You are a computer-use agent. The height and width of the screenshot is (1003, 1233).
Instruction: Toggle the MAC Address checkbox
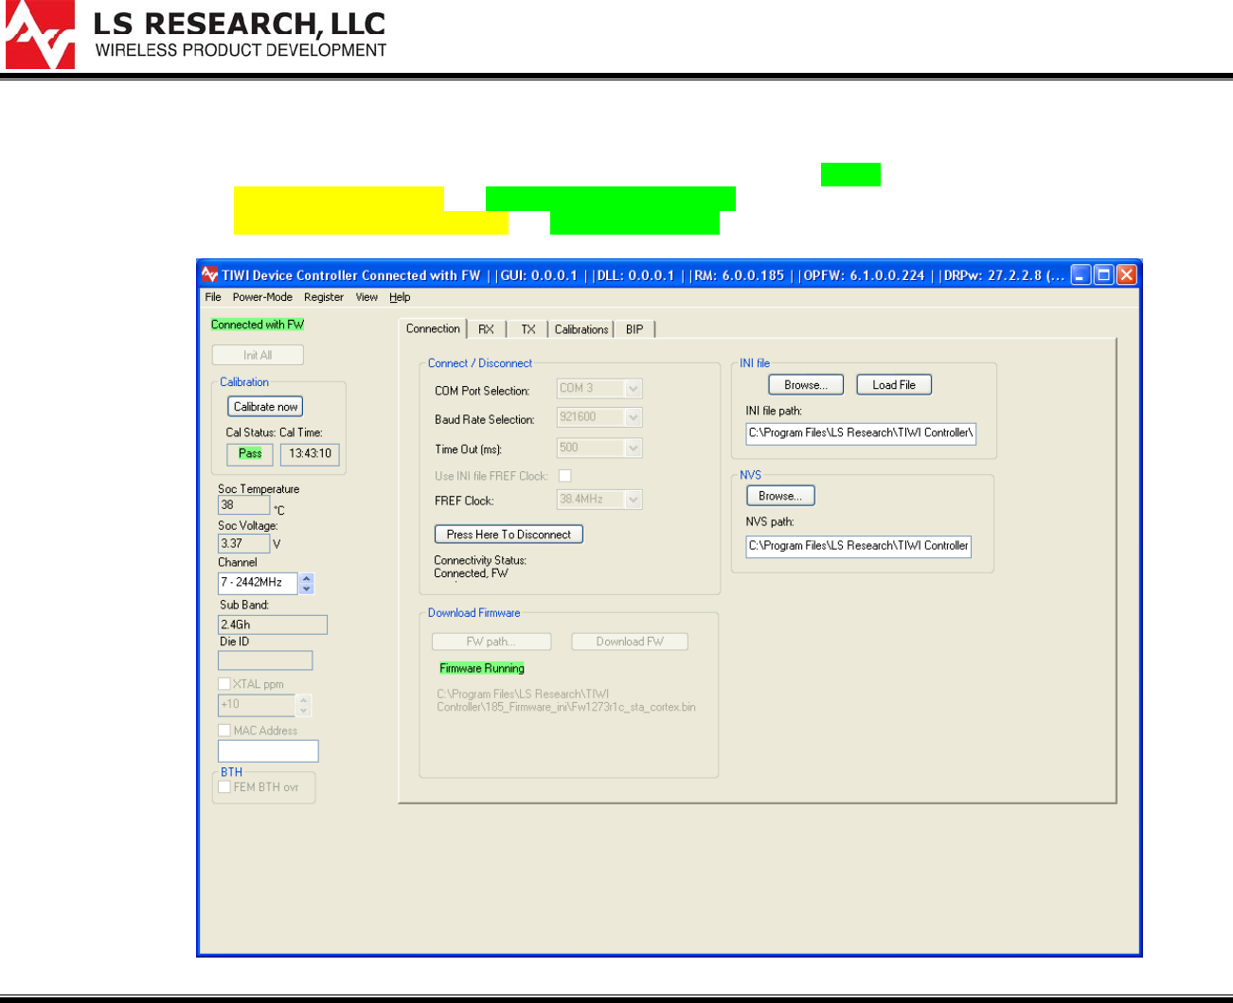[x=224, y=730]
